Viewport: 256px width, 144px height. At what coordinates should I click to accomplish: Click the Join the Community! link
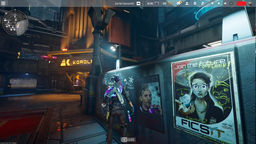pos(124,3)
